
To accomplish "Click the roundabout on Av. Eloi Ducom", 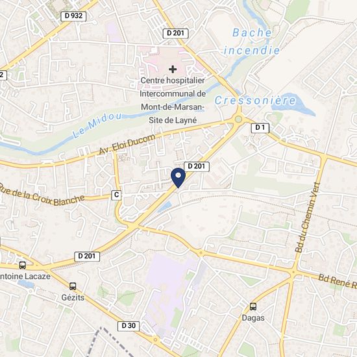I will tap(238, 119).
